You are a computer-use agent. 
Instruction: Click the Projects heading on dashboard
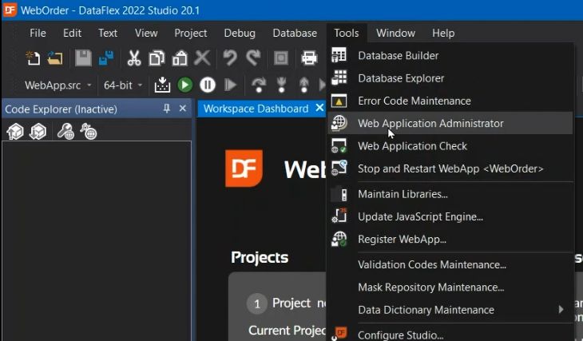(x=260, y=257)
